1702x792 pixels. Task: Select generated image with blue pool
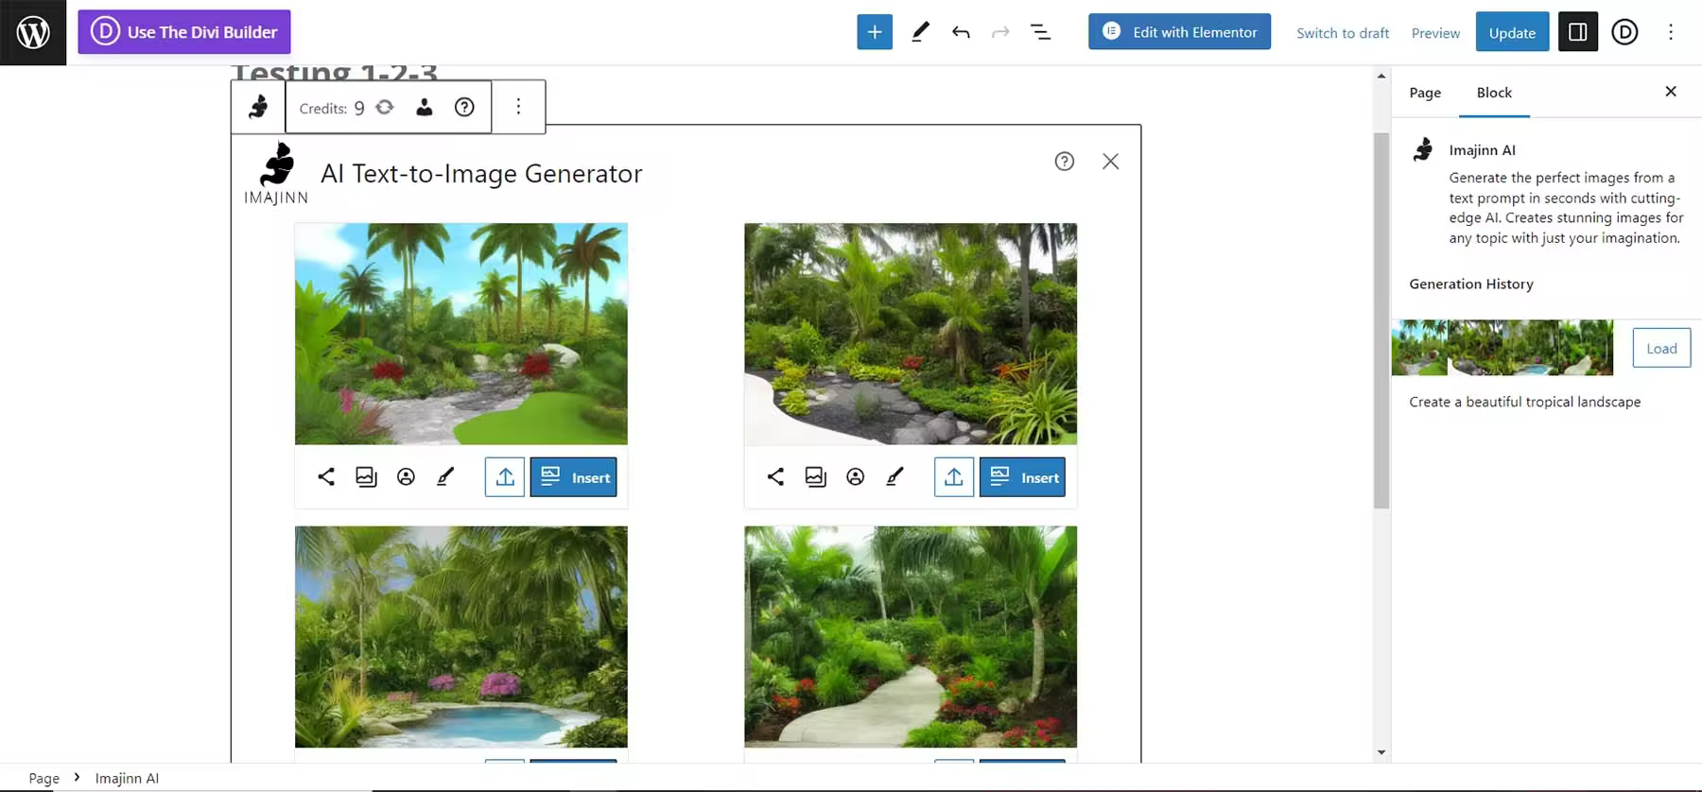461,637
